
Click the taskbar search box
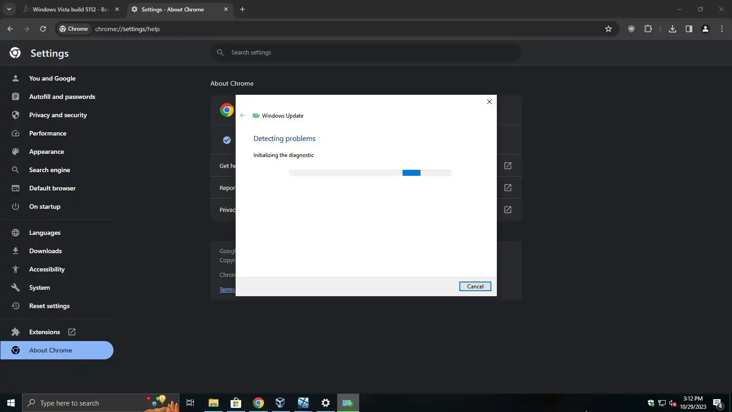point(101,403)
